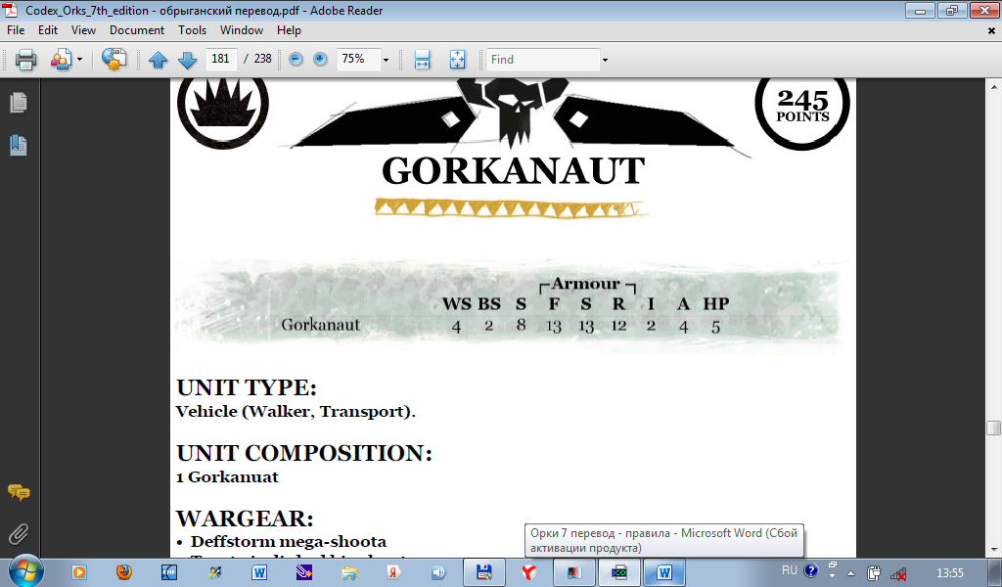Open the media player taskbar icon
Viewport: 1002px width, 587px height.
coord(79,572)
